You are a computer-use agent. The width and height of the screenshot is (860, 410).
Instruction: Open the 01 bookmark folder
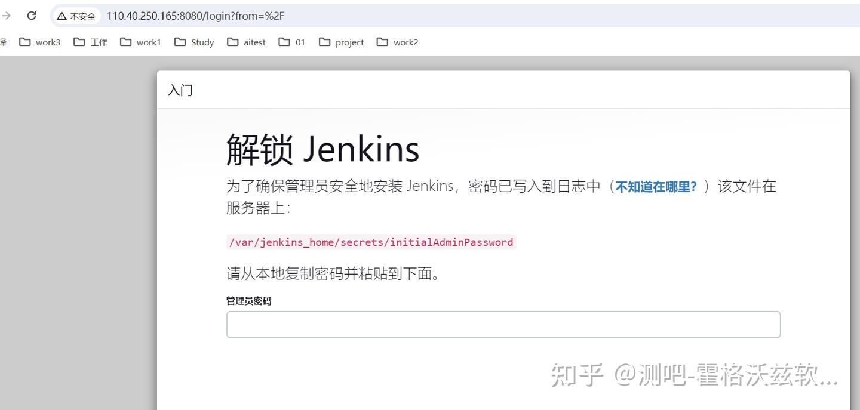(x=291, y=42)
